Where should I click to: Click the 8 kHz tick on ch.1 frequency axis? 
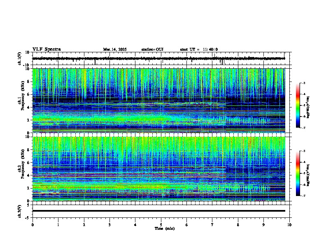click(x=28, y=82)
